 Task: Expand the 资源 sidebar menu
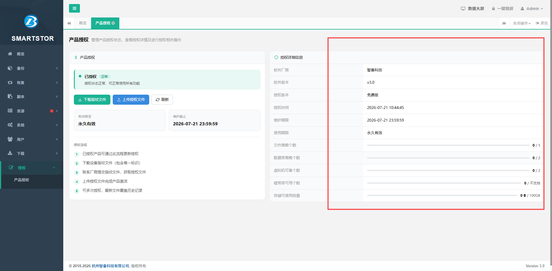pyautogui.click(x=57, y=111)
